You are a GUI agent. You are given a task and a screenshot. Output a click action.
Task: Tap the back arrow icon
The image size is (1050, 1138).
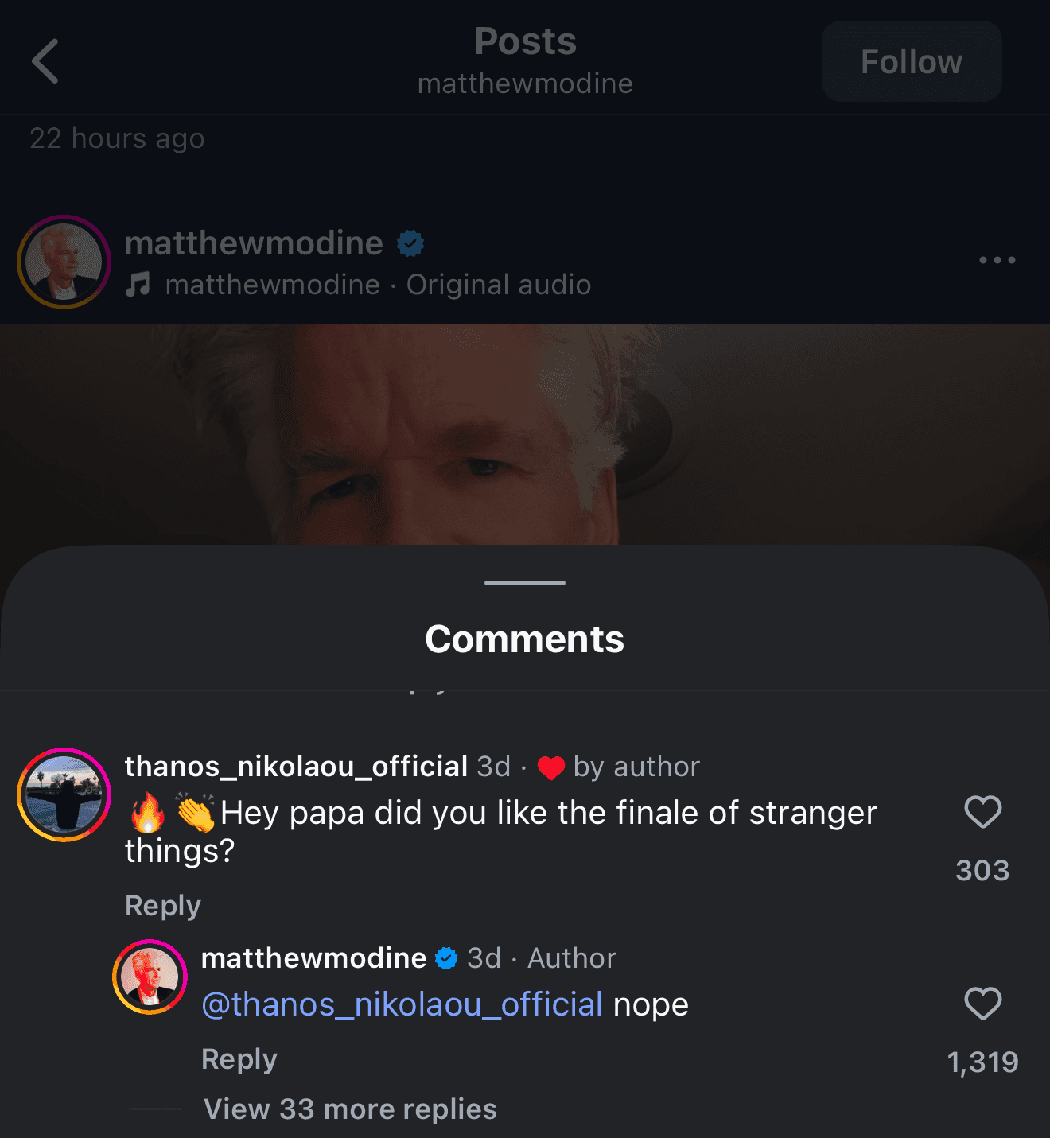45,61
